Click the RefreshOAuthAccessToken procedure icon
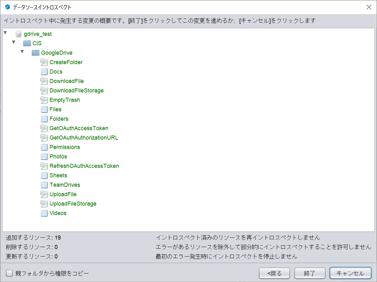The image size is (377, 282). [x=44, y=166]
